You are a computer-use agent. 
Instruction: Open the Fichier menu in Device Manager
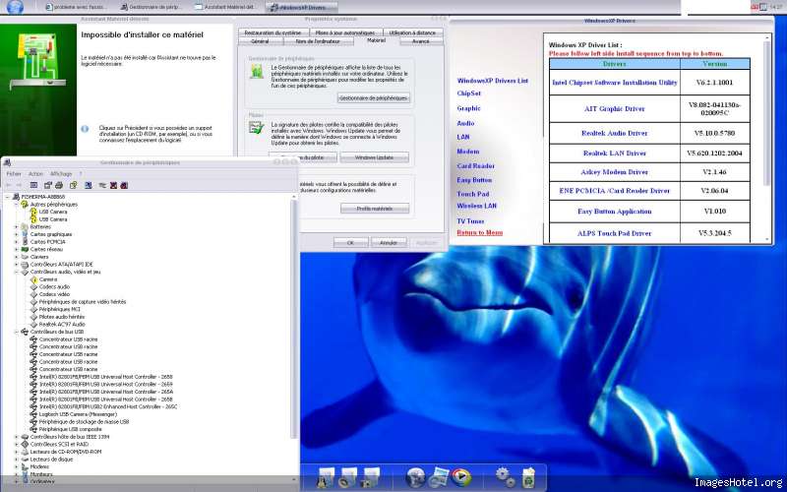coord(14,174)
